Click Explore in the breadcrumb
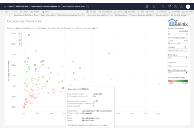 coord(10,6)
